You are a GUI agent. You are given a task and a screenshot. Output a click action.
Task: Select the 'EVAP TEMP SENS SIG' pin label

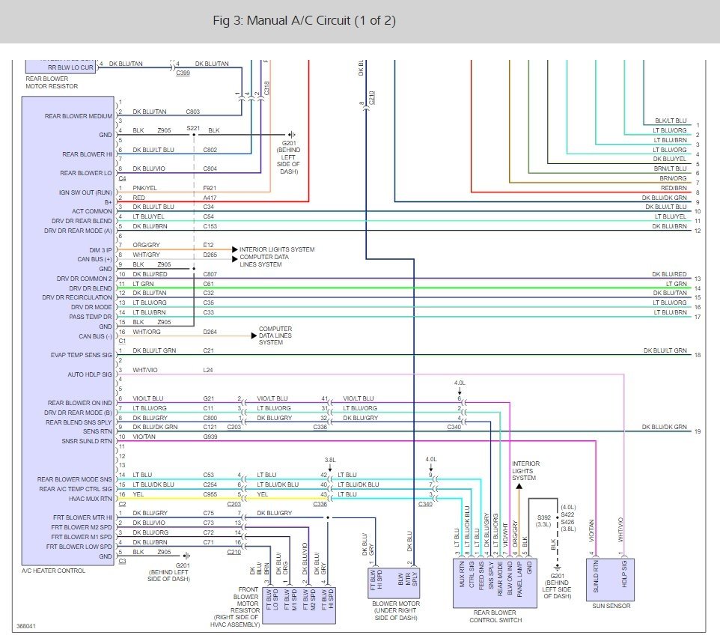point(81,355)
